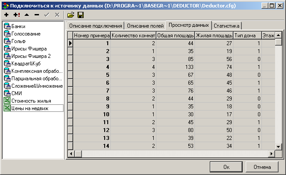Click the Общая площадь cell with value 39
The height and width of the screenshot is (175, 286).
tap(175, 138)
